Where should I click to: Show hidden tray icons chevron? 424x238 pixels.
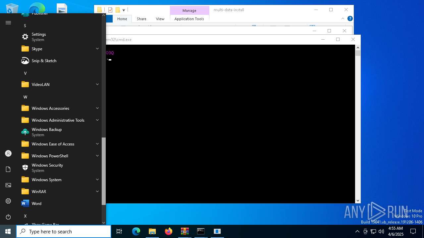[357, 231]
